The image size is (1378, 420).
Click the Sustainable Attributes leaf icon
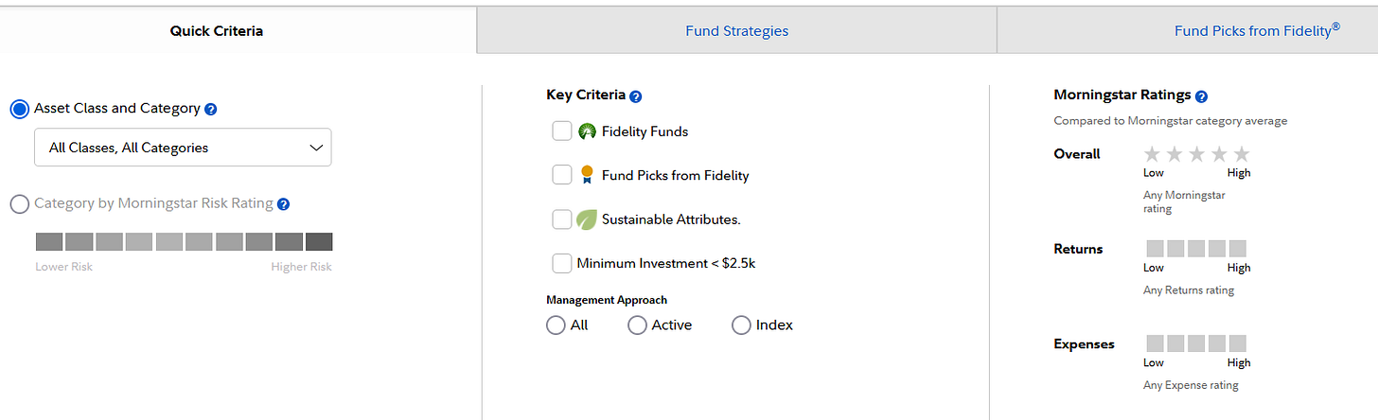pos(587,219)
